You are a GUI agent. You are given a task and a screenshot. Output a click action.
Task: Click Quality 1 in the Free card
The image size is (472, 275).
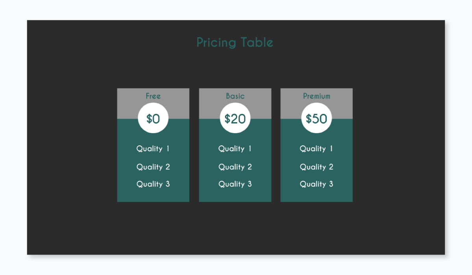153,148
